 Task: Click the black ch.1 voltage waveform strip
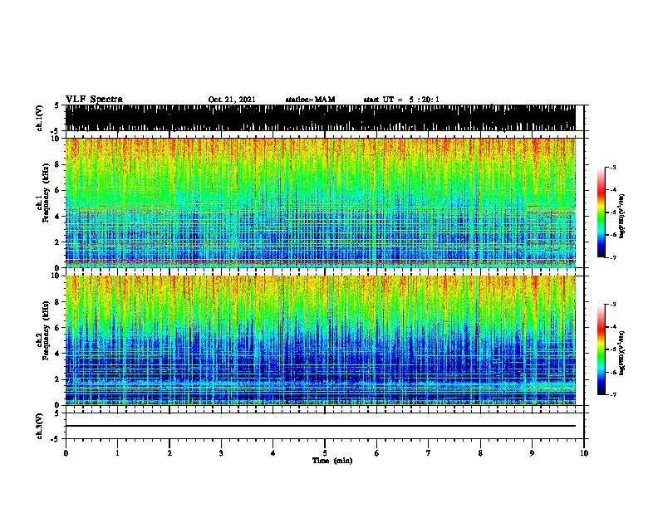click(320, 118)
